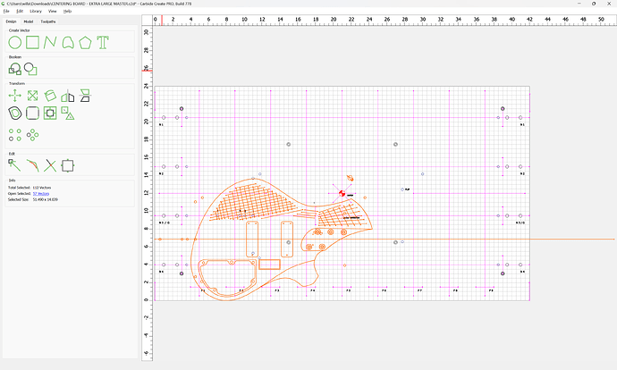The image size is (617, 370).
Task: Select the Polyline vector tool
Action: tap(50, 43)
